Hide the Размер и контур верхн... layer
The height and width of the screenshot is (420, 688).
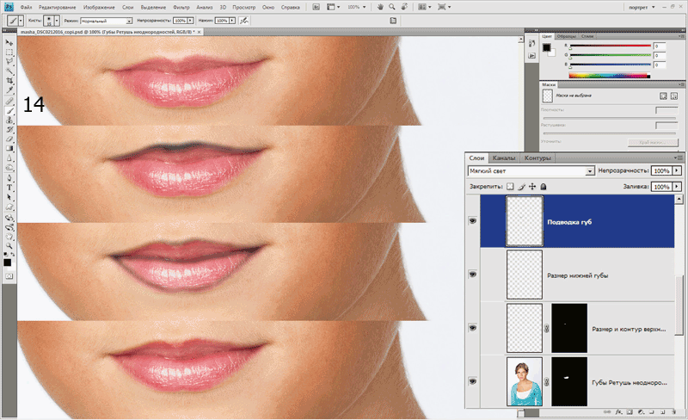(x=472, y=328)
